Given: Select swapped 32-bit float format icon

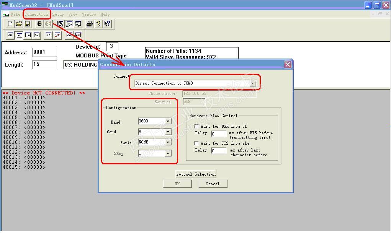Looking at the screenshot, I should (x=57, y=35).
